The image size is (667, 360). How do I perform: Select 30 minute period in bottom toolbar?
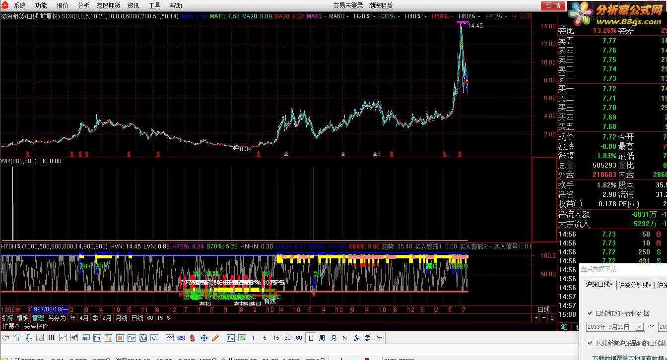(287, 338)
